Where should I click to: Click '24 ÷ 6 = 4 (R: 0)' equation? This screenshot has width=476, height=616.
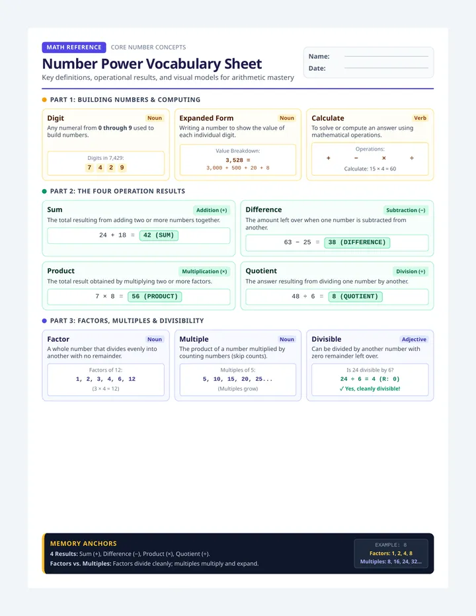coord(370,379)
